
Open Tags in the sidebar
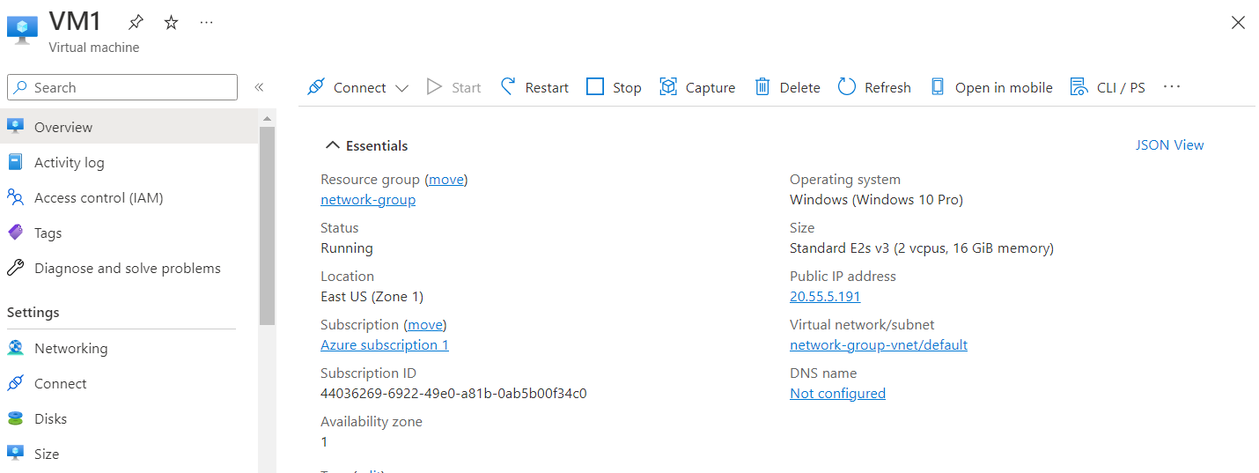[129, 233]
